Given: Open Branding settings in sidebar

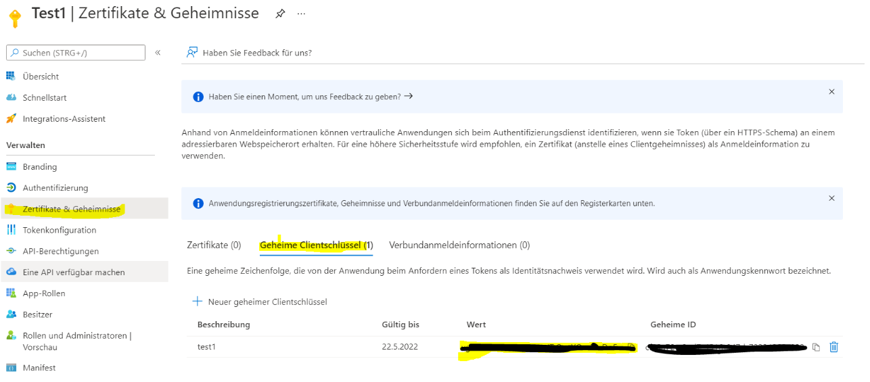Looking at the screenshot, I should (40, 166).
